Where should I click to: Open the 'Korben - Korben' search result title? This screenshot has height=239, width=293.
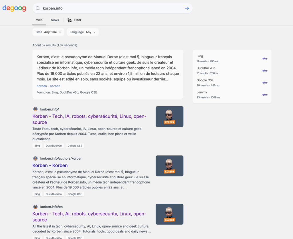point(50,165)
